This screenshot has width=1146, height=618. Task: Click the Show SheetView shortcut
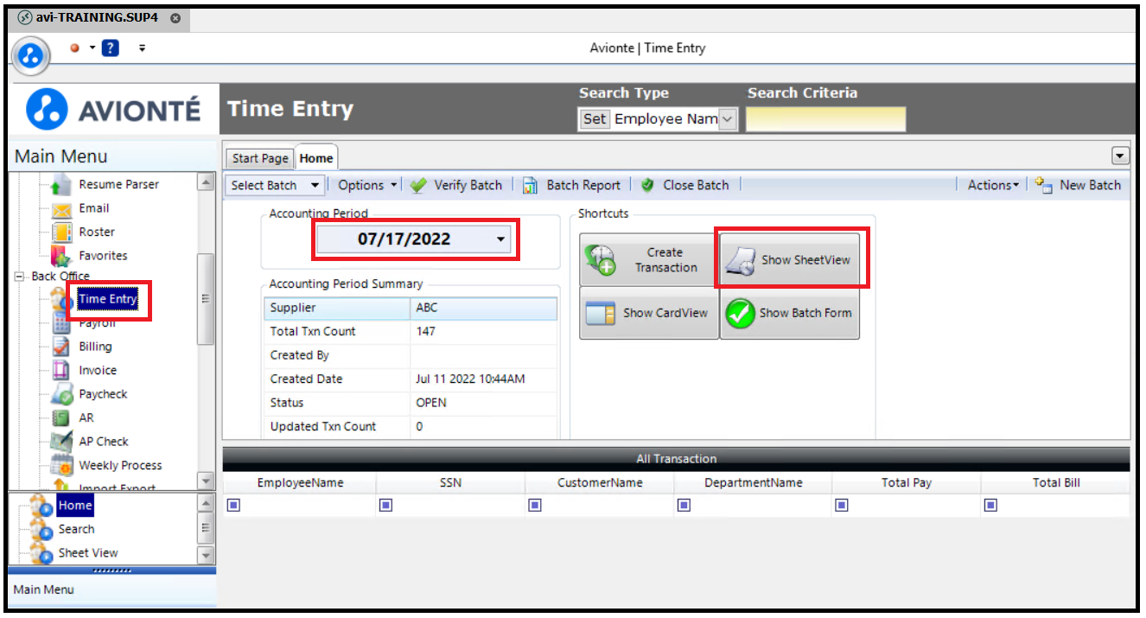(790, 260)
